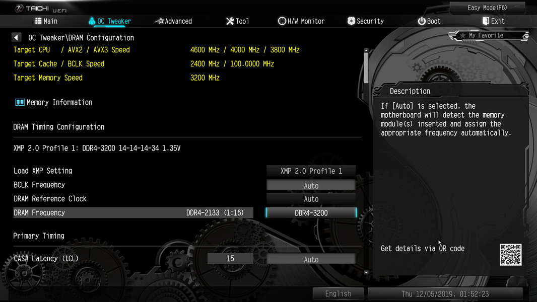Switch to the Main tab
537x302 pixels.
point(46,21)
